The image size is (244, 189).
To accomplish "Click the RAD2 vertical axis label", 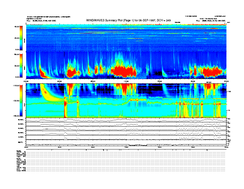I will pos(24,41).
